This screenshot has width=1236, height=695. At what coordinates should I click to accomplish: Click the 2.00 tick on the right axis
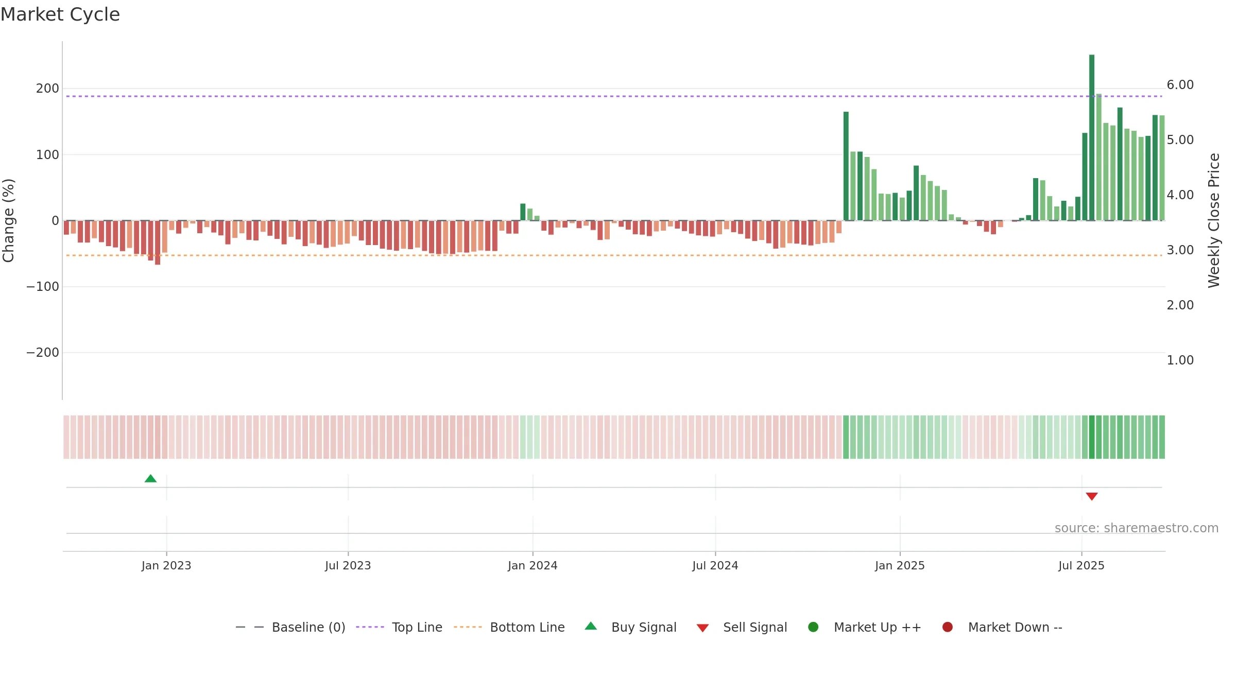(x=1180, y=305)
